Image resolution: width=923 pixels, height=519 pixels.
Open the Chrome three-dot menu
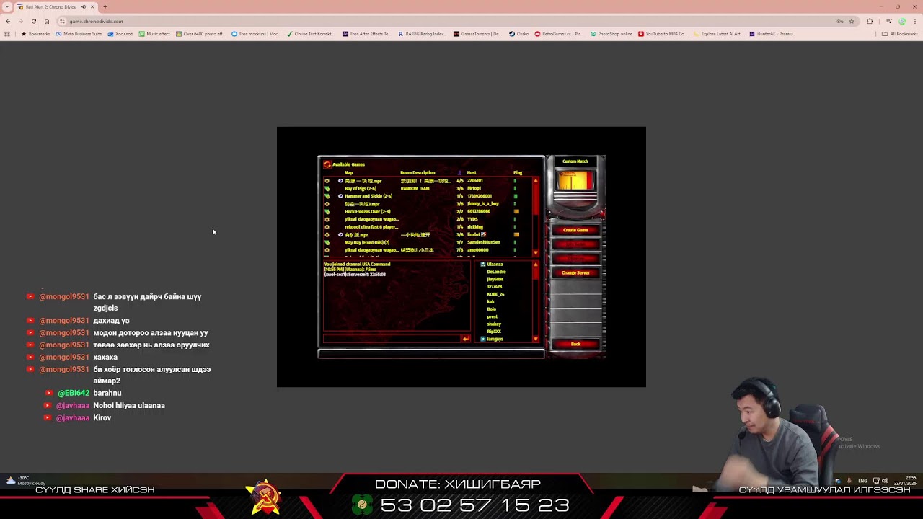914,21
